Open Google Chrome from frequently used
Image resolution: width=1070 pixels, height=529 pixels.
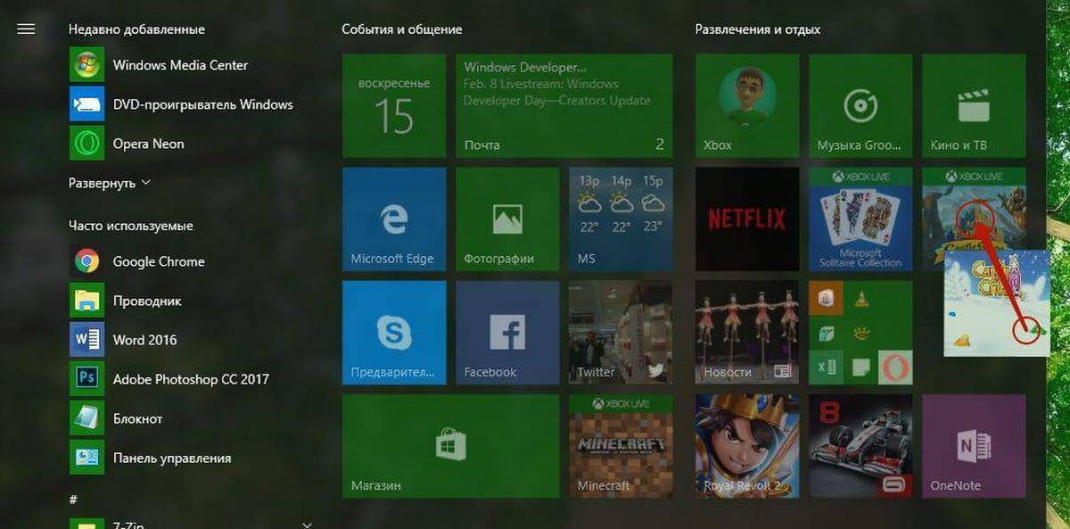click(136, 261)
